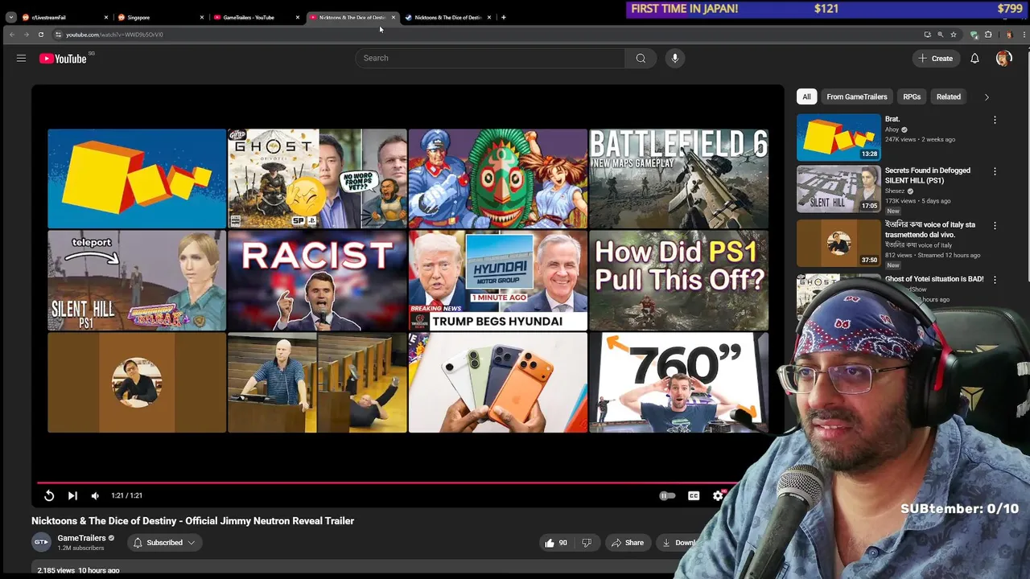
Task: Open the options menu for the Brat. video
Action: coord(995,120)
